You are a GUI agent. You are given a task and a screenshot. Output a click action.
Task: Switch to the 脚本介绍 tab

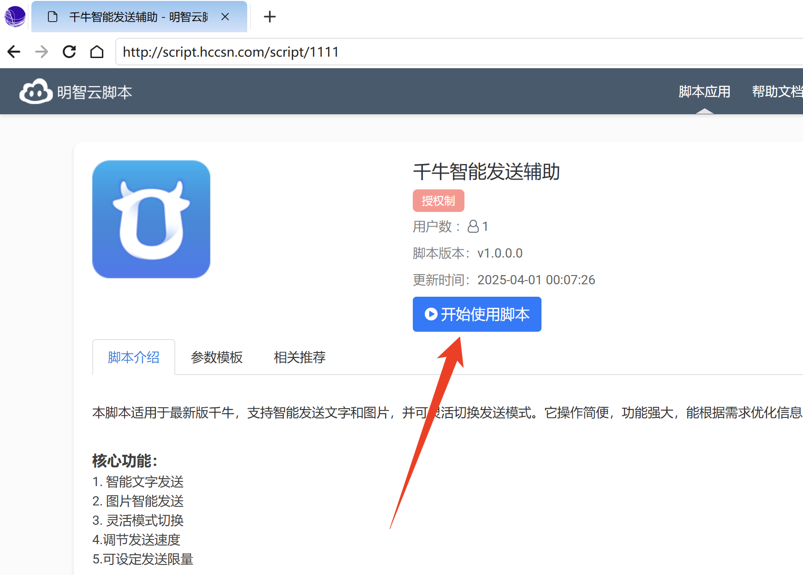pos(134,357)
